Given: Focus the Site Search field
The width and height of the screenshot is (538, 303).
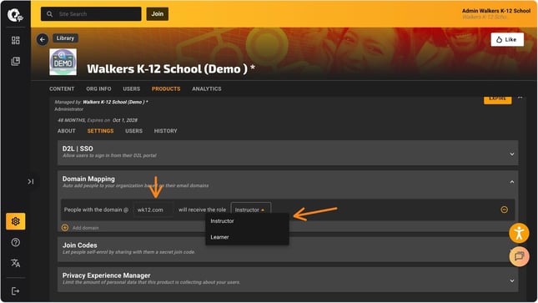Looking at the screenshot, I should click(91, 14).
